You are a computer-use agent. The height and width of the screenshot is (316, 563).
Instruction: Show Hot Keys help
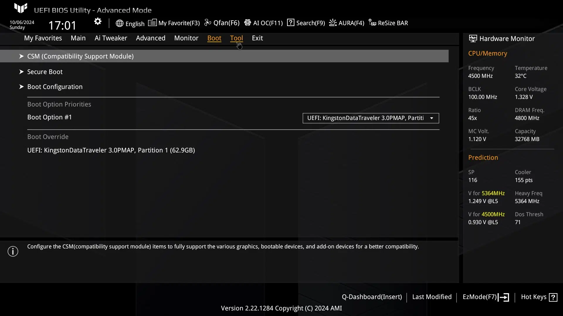[x=533, y=297]
